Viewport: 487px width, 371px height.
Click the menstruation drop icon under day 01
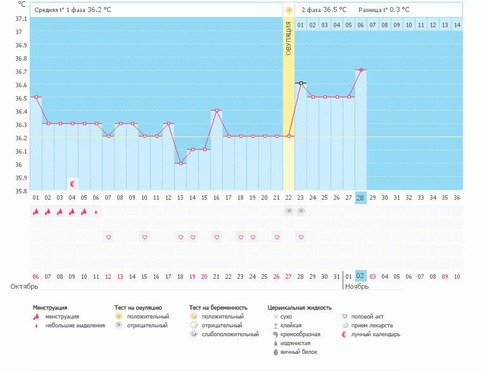(36, 212)
